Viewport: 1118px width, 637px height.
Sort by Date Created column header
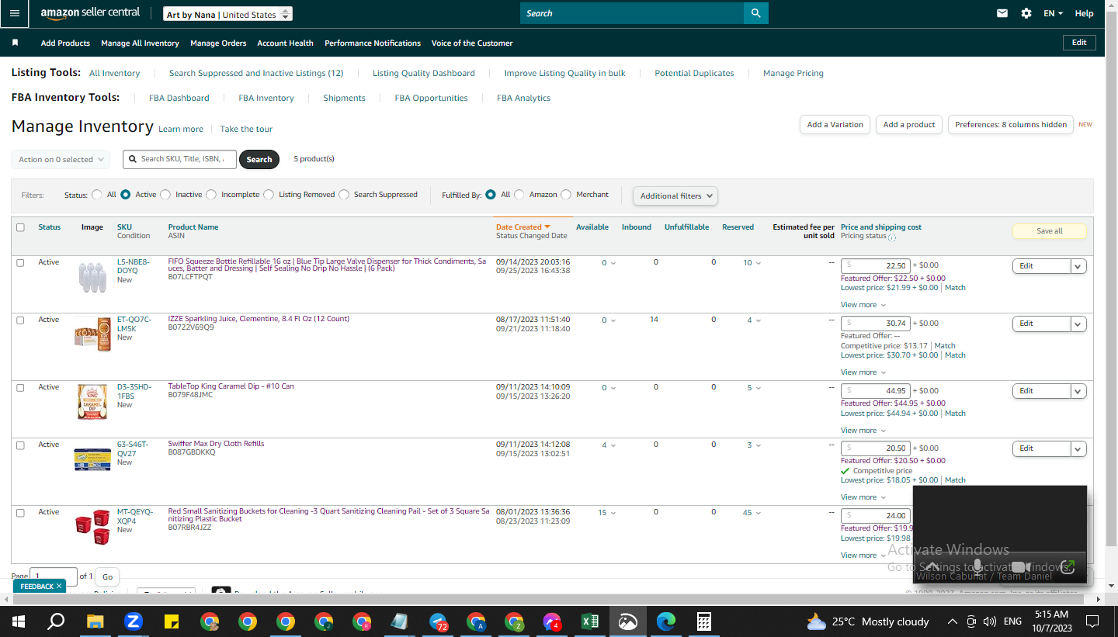523,227
